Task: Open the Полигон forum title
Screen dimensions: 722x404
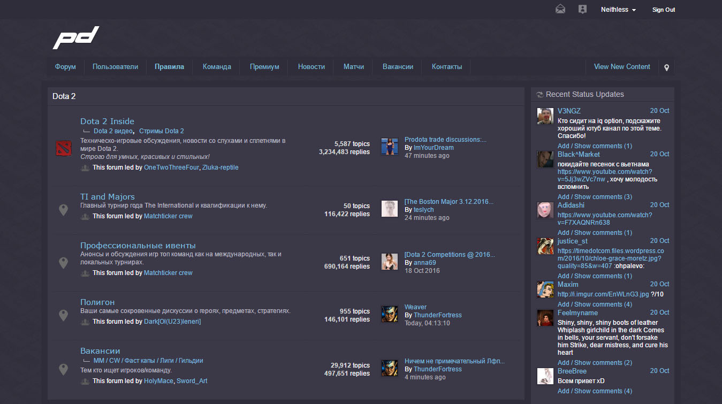Action: (x=97, y=302)
